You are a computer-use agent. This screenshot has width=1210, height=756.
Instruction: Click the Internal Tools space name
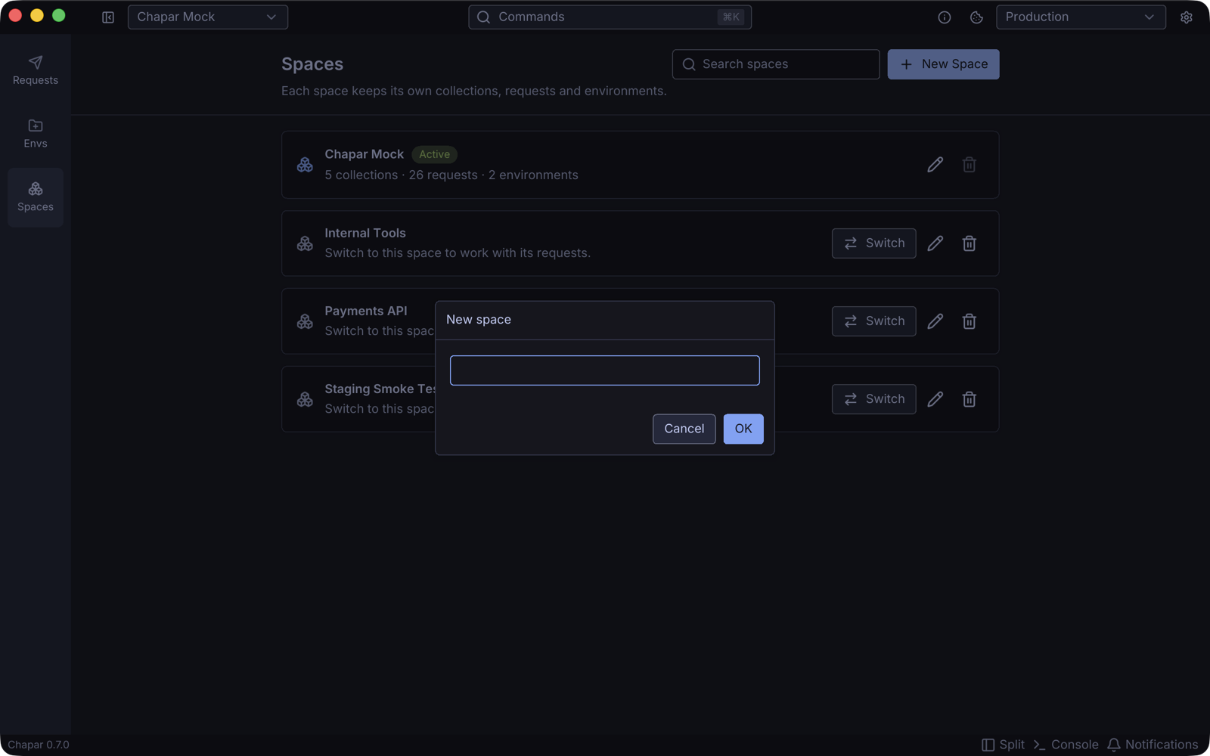pos(365,233)
